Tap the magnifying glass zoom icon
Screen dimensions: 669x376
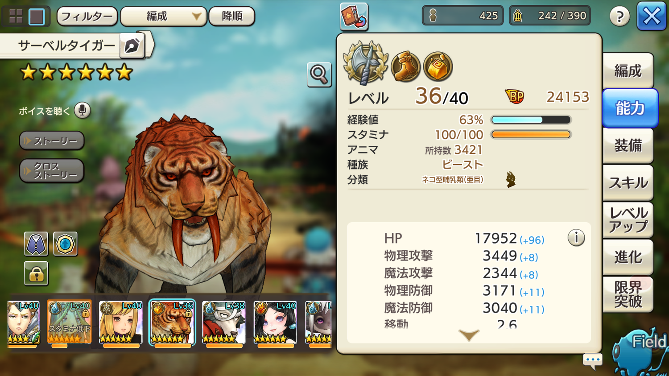(319, 74)
